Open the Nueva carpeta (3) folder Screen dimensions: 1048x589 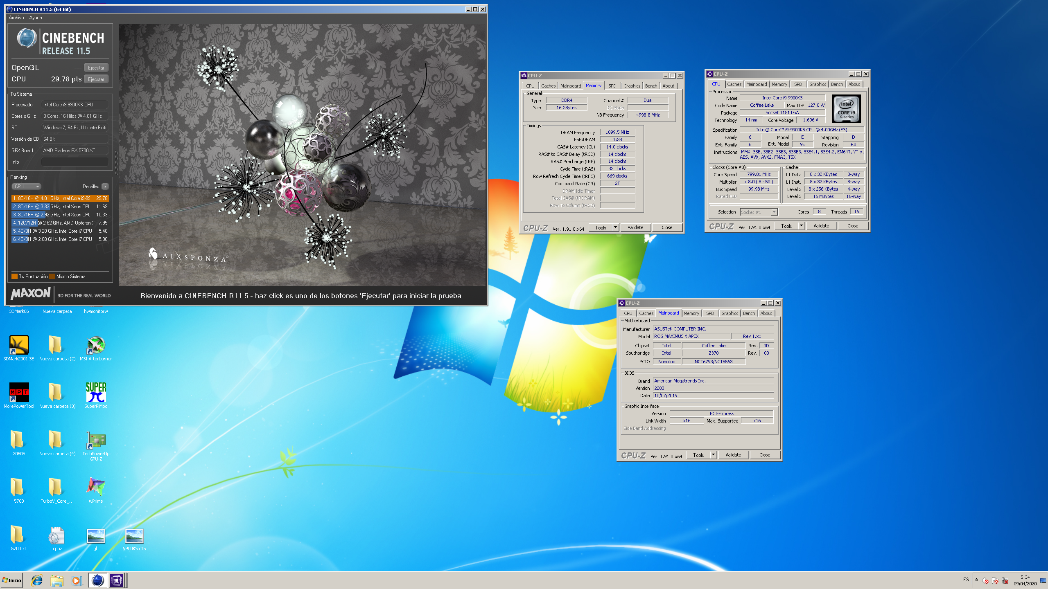pos(57,395)
